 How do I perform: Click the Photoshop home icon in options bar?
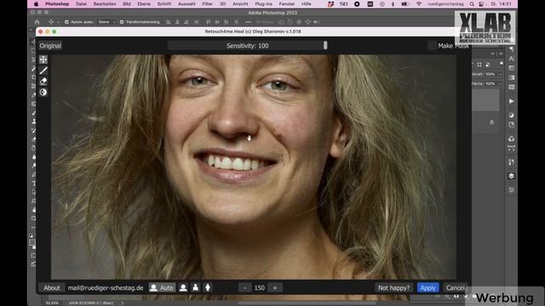(x=37, y=22)
